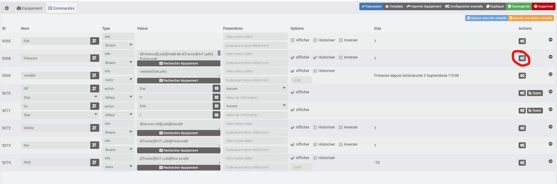Toggle Historiser checkbox for Présence command
Viewport: 557px width, 184px height.
pos(315,57)
